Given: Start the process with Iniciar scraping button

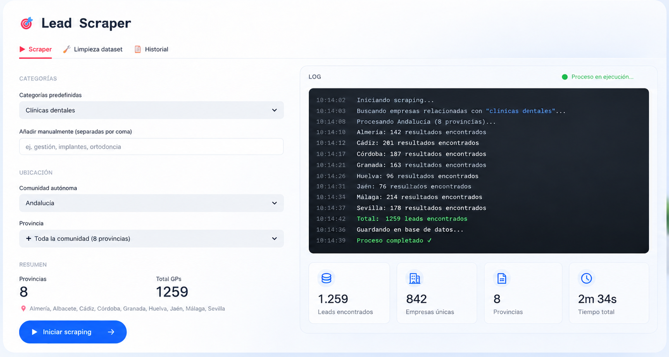Looking at the screenshot, I should tap(73, 332).
